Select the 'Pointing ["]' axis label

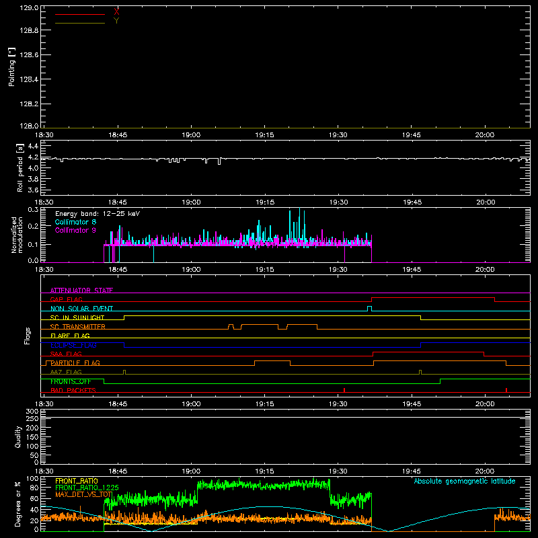[x=12, y=67]
